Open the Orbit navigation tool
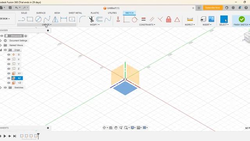The width and height of the screenshot is (250, 141). tap(104, 128)
